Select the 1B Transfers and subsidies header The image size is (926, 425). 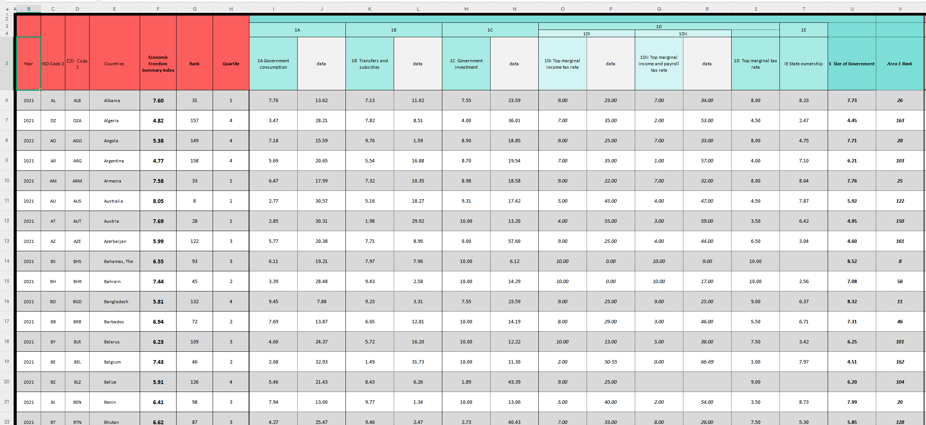coord(369,64)
